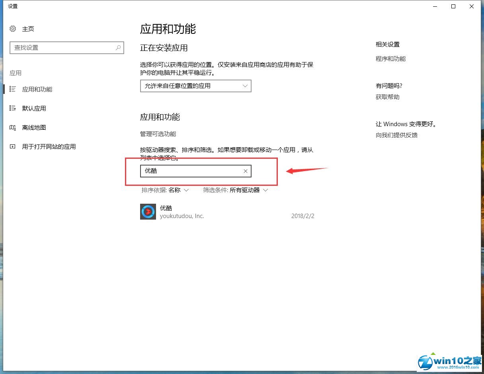Viewport: 484px width, 374px height.
Task: Open the 管理可选功能 link
Action: coord(158,134)
